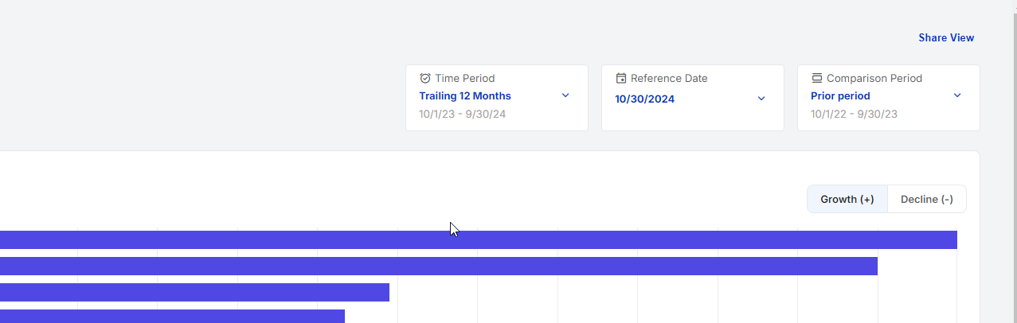Click the 10/1/22 - 9/30/23 date range text
This screenshot has width=1017, height=323.
click(854, 114)
